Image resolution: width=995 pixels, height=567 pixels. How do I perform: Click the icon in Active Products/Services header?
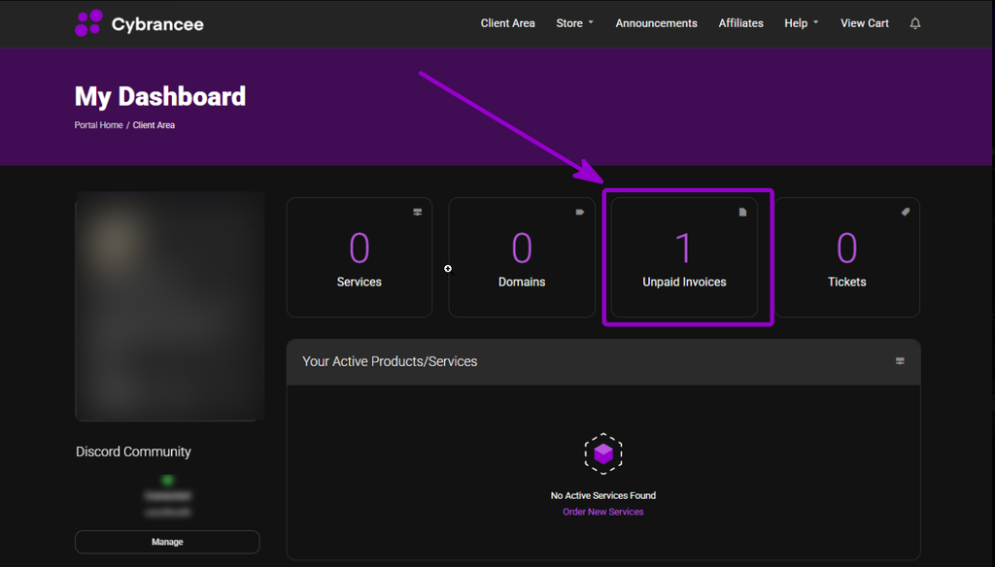click(x=900, y=361)
